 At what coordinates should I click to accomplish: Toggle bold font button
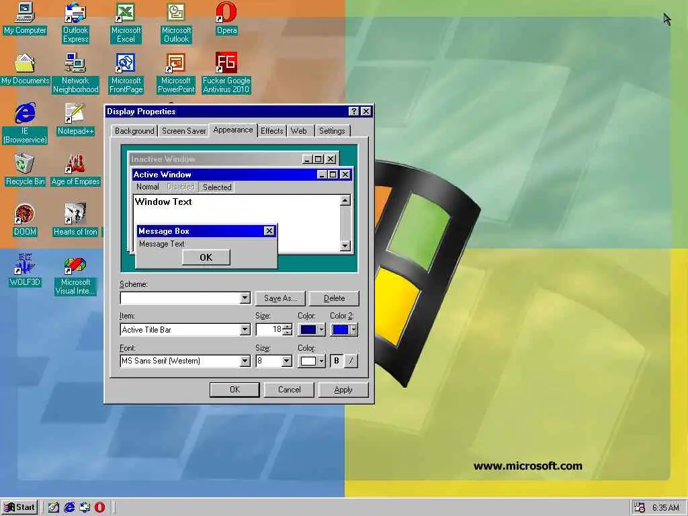337,361
